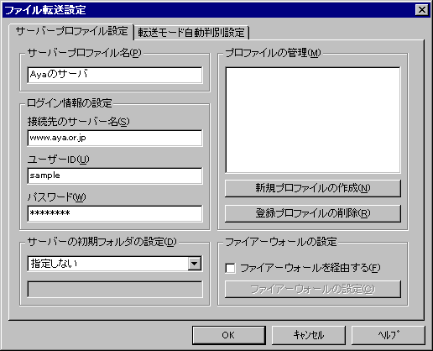Click 登録プロファイルの削除 button
This screenshot has height=351, width=433.
[x=313, y=213]
